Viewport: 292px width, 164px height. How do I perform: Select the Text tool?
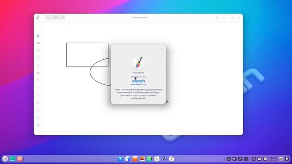tap(38, 95)
